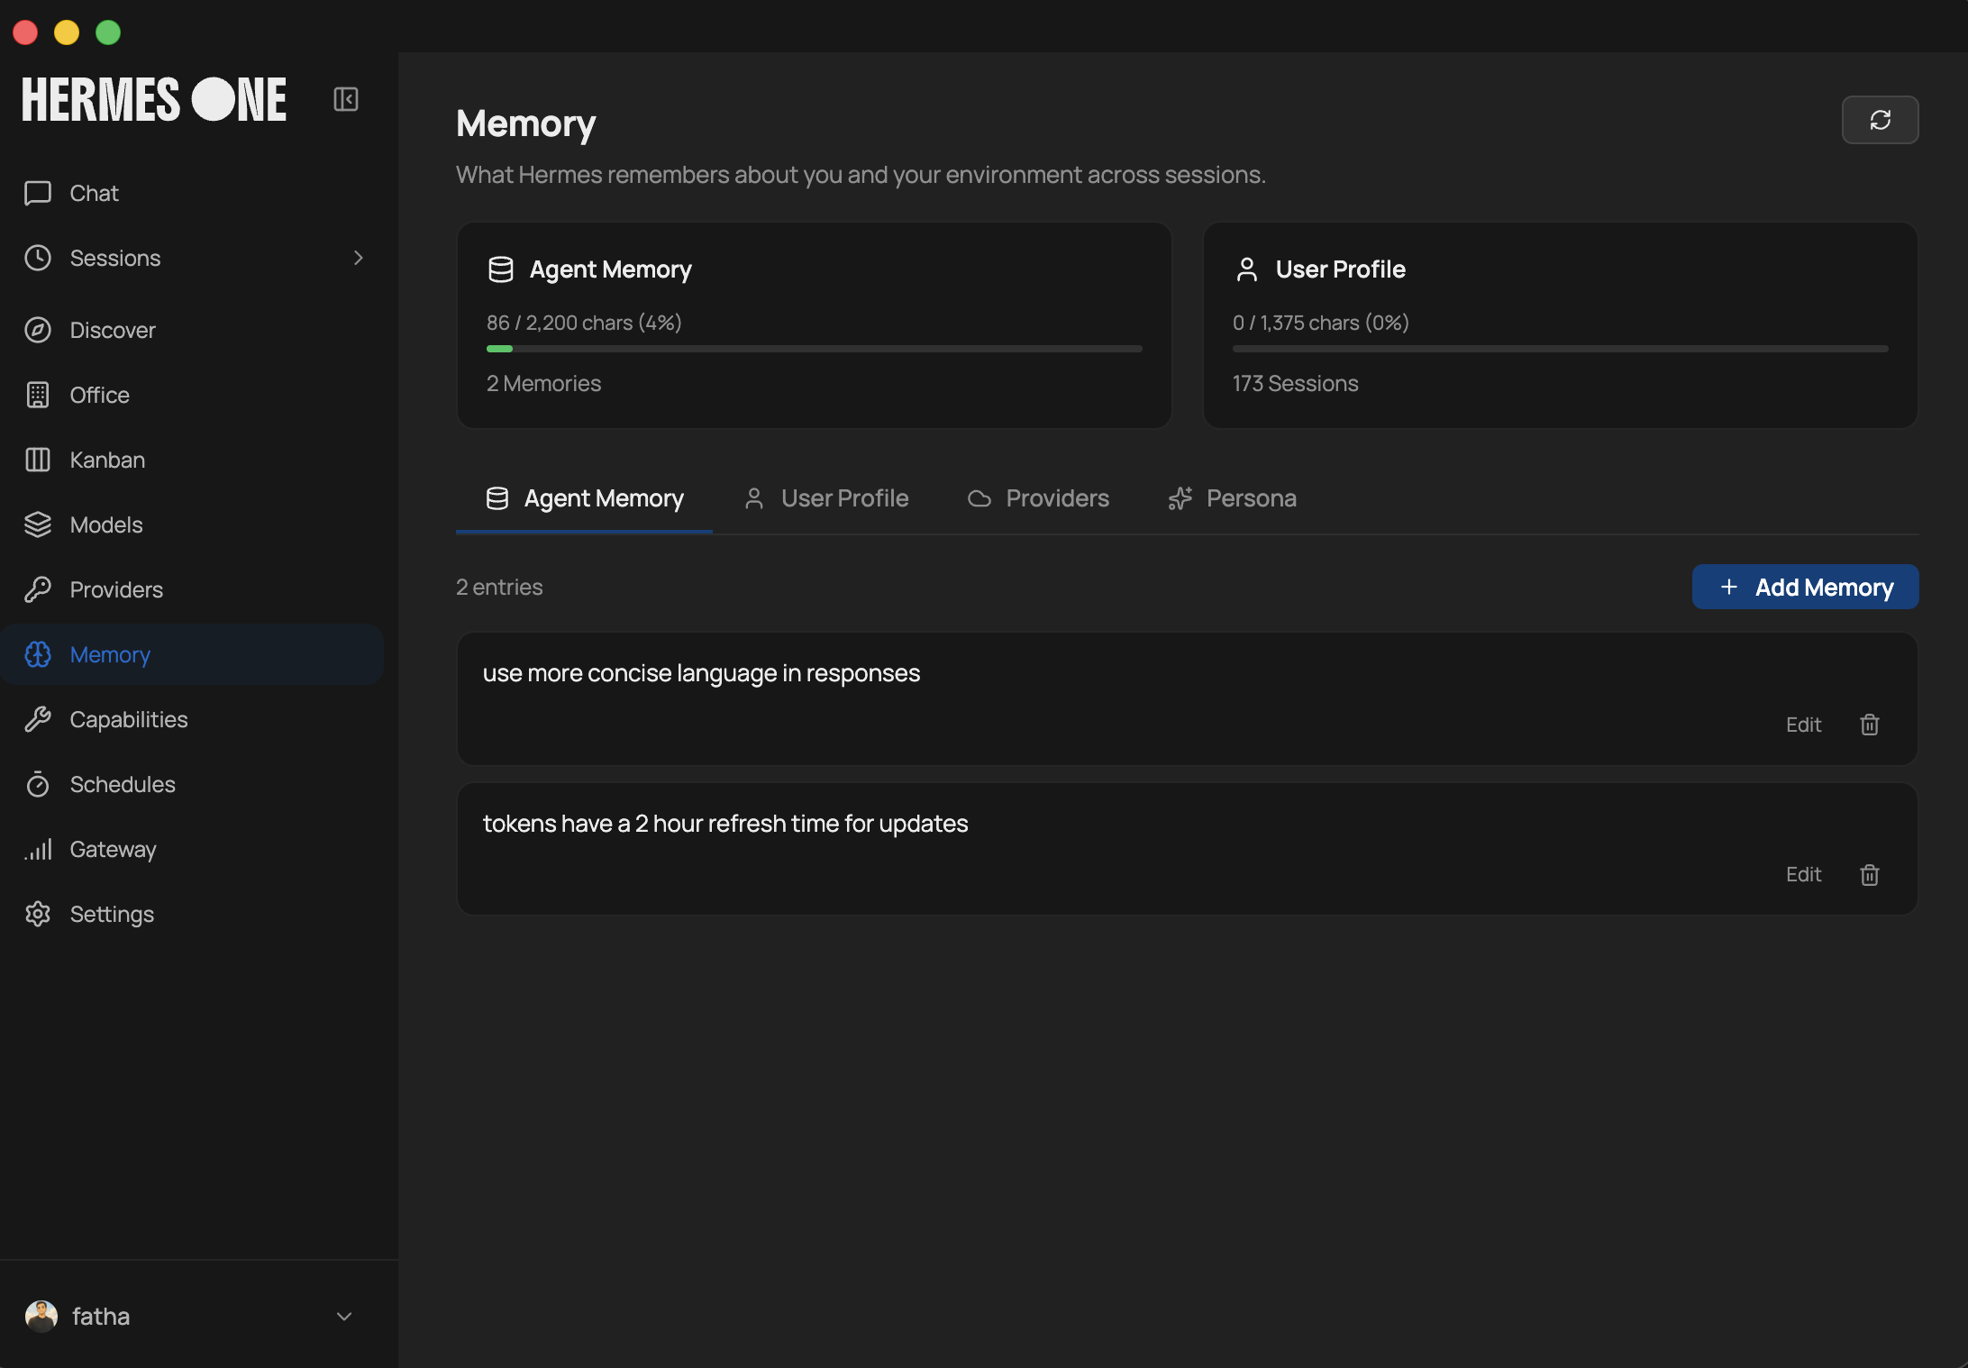Viewport: 1968px width, 1368px height.
Task: Click the Office building icon
Action: pyautogui.click(x=38, y=395)
